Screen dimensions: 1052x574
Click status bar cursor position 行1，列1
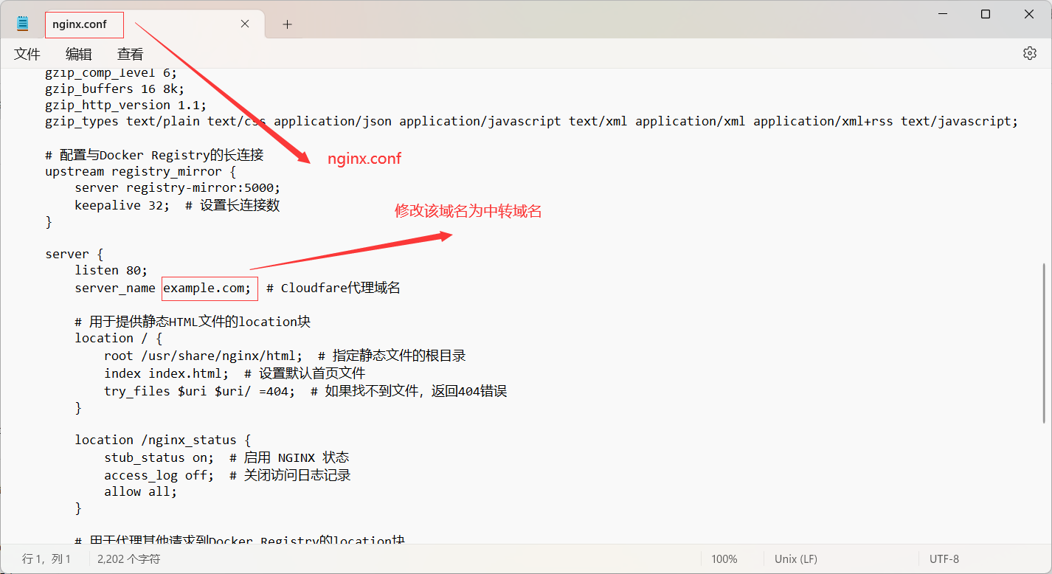(46, 559)
